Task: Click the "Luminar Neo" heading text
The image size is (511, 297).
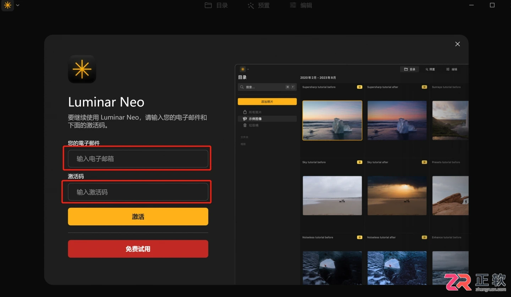Action: 106,102
